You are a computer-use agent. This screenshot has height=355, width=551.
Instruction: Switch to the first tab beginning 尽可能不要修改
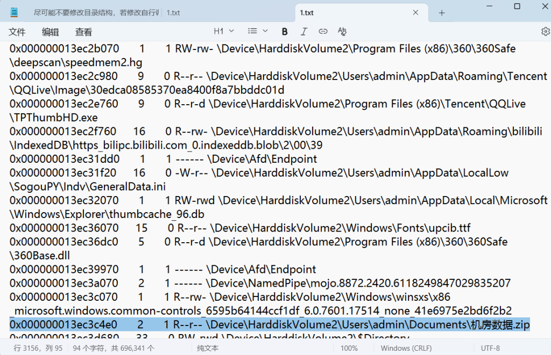click(96, 12)
